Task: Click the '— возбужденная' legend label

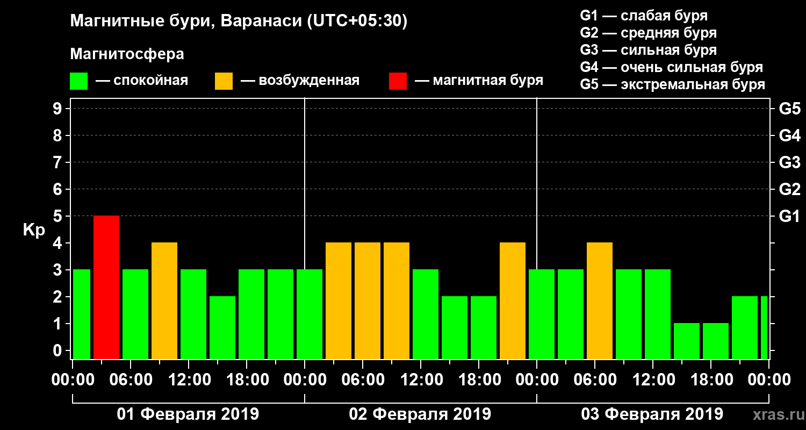Action: (300, 81)
